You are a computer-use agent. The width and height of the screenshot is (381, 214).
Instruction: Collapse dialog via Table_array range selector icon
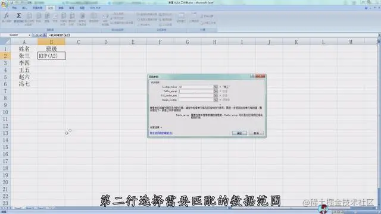click(x=216, y=91)
